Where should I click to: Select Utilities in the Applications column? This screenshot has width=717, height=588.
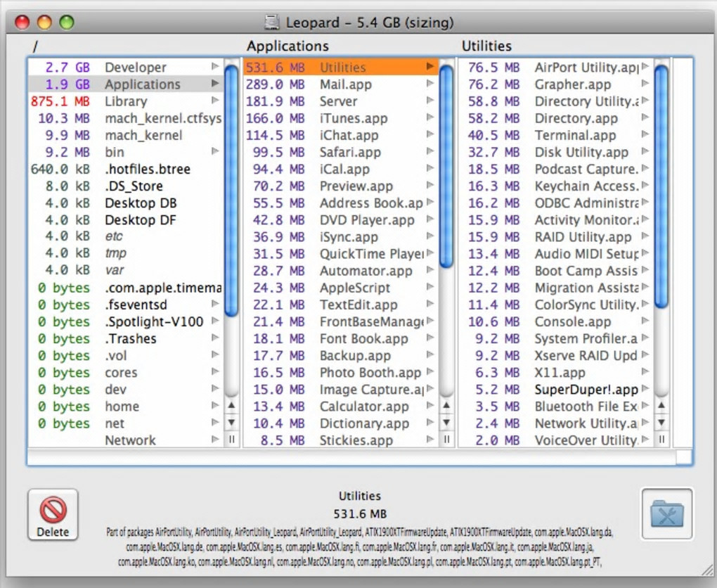click(342, 68)
